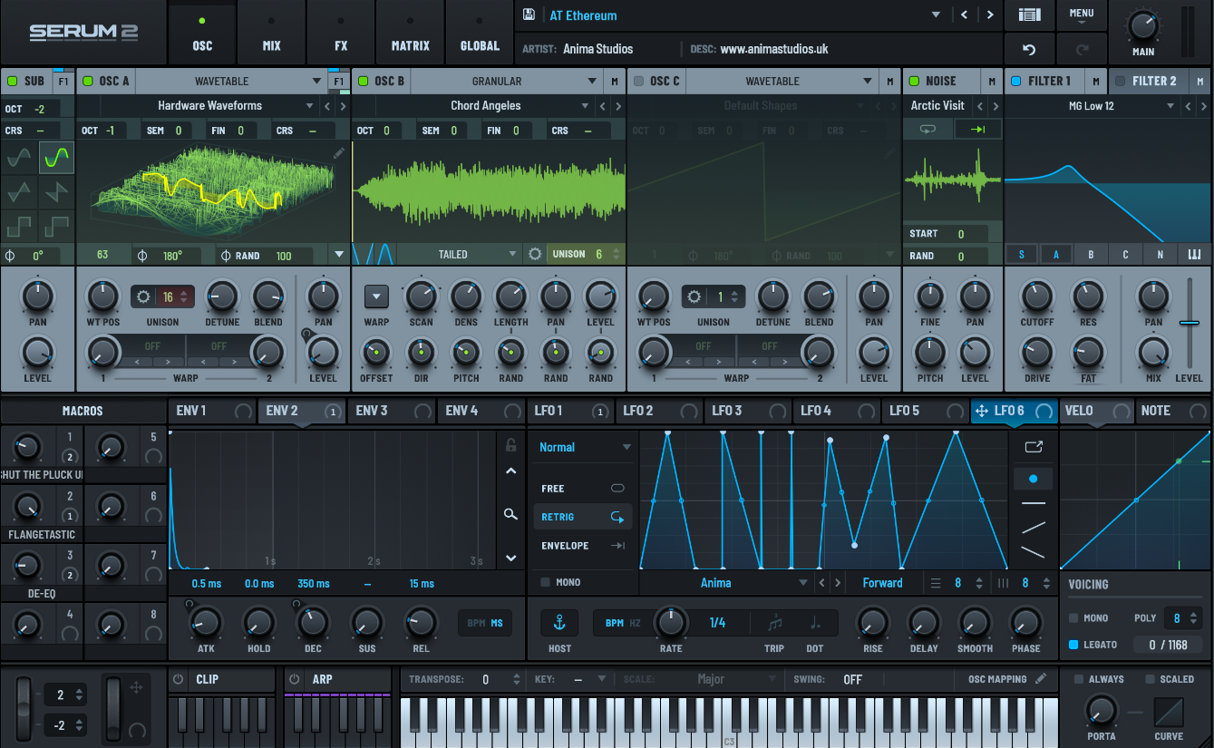Open the preset browser list icon
Screen dimensions: 1214x748
coord(1029,15)
